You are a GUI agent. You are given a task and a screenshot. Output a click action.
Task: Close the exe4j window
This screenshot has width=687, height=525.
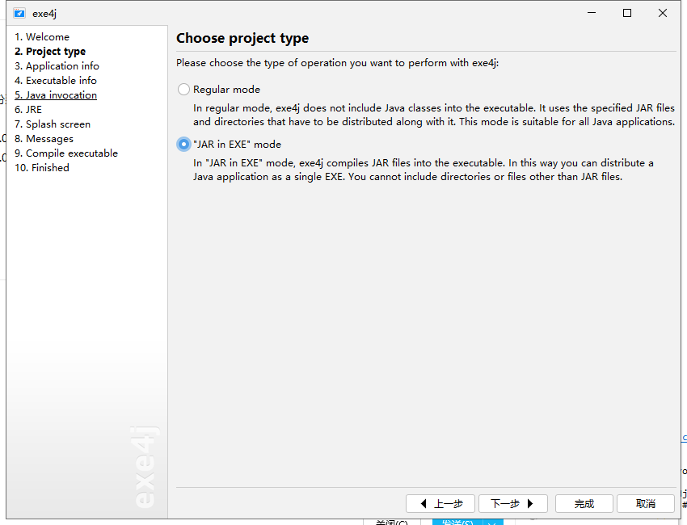(x=663, y=13)
